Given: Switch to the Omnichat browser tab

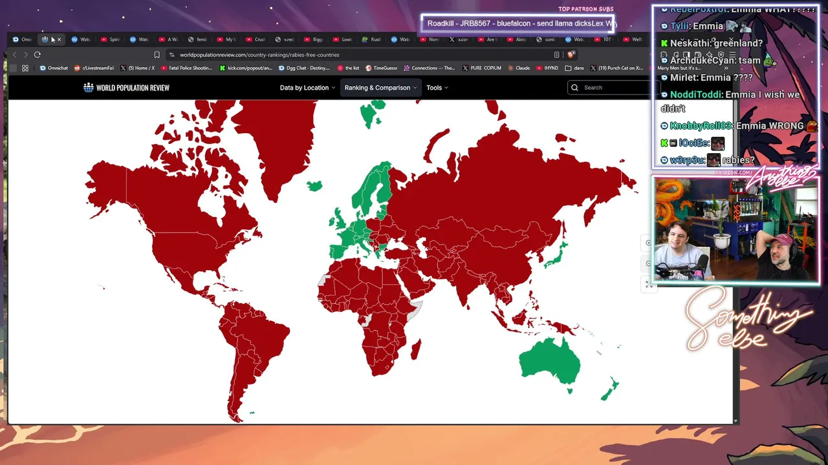Looking at the screenshot, I should coord(23,39).
